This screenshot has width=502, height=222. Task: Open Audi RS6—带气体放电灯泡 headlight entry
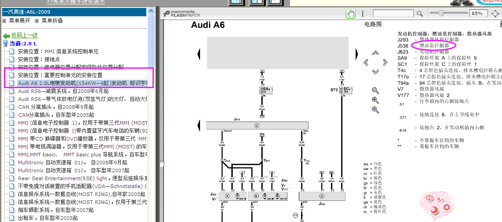coord(82,99)
